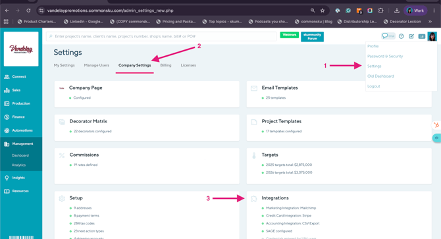Open the Finance sidebar item
This screenshot has width=441, height=239.
tap(18, 117)
